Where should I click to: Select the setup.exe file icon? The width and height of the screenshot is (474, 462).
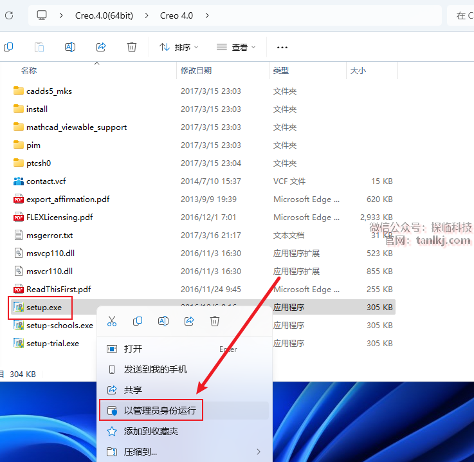(x=19, y=307)
